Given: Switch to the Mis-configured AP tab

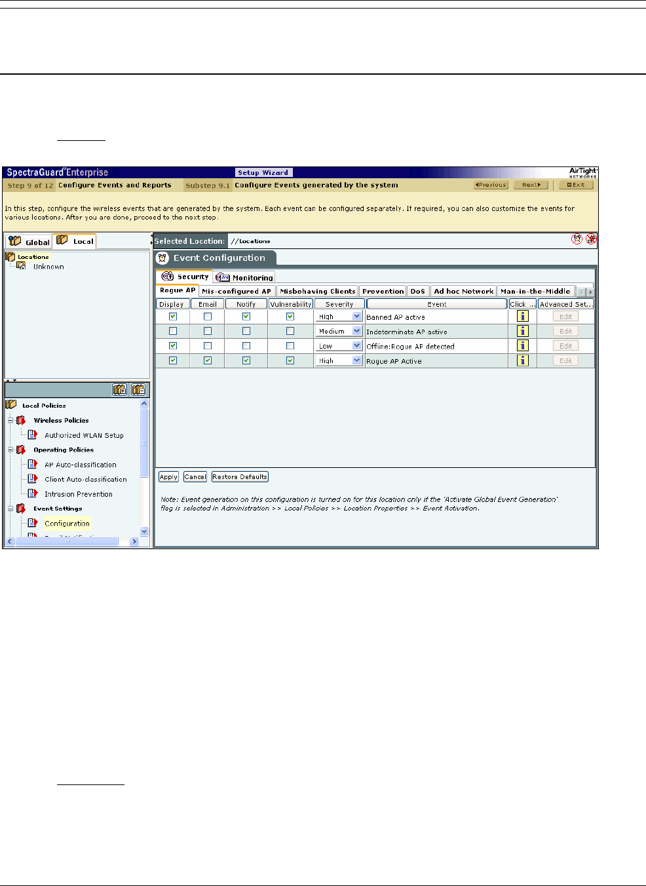Looking at the screenshot, I should [x=237, y=291].
